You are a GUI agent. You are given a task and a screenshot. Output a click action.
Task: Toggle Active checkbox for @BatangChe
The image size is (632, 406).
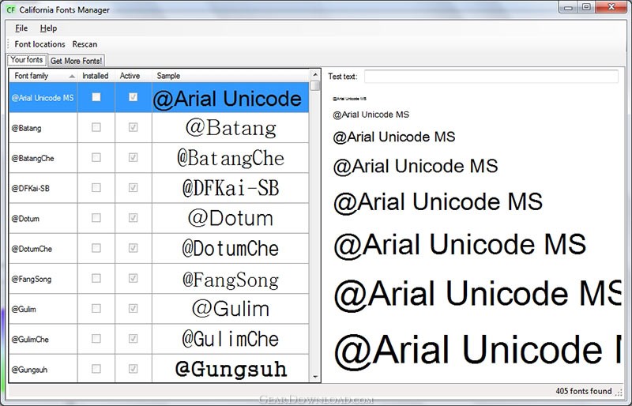click(133, 158)
